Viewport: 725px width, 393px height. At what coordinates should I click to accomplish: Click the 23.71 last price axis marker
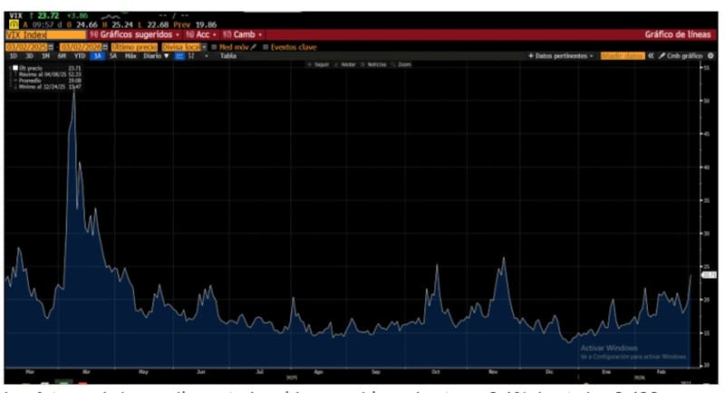coord(709,274)
